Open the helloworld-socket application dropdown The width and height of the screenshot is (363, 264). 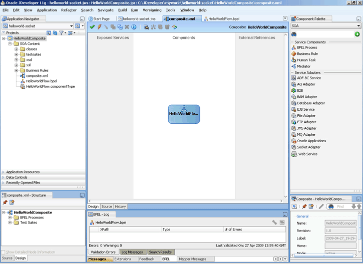tap(71, 26)
